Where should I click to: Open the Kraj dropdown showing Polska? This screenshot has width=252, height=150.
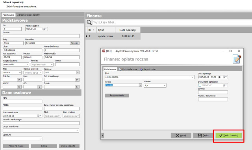(20, 72)
